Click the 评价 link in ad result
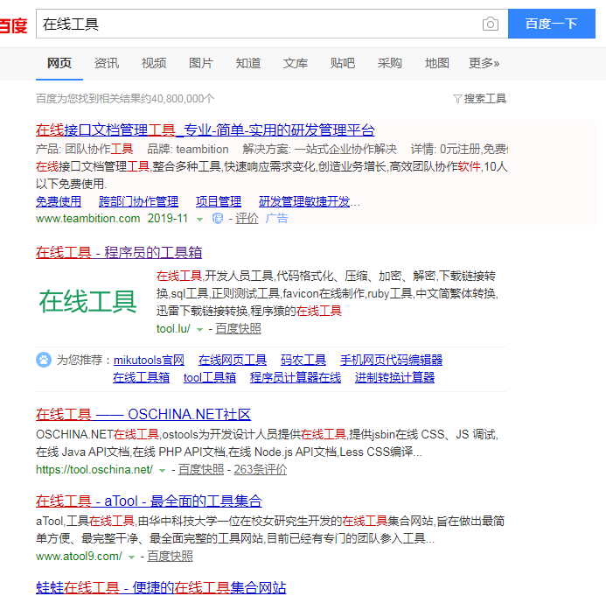Screen dimensions: 606x603 pos(247,219)
